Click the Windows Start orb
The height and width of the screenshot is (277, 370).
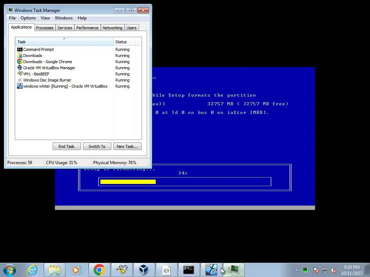pos(10,270)
